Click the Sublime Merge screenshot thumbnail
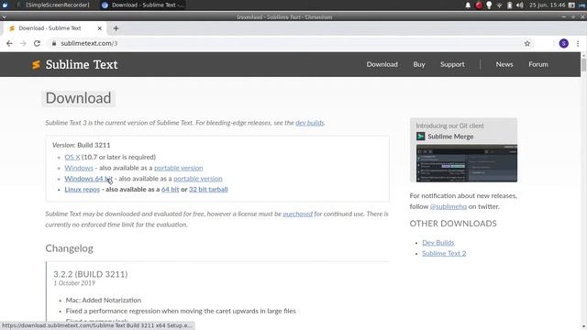 (467, 163)
